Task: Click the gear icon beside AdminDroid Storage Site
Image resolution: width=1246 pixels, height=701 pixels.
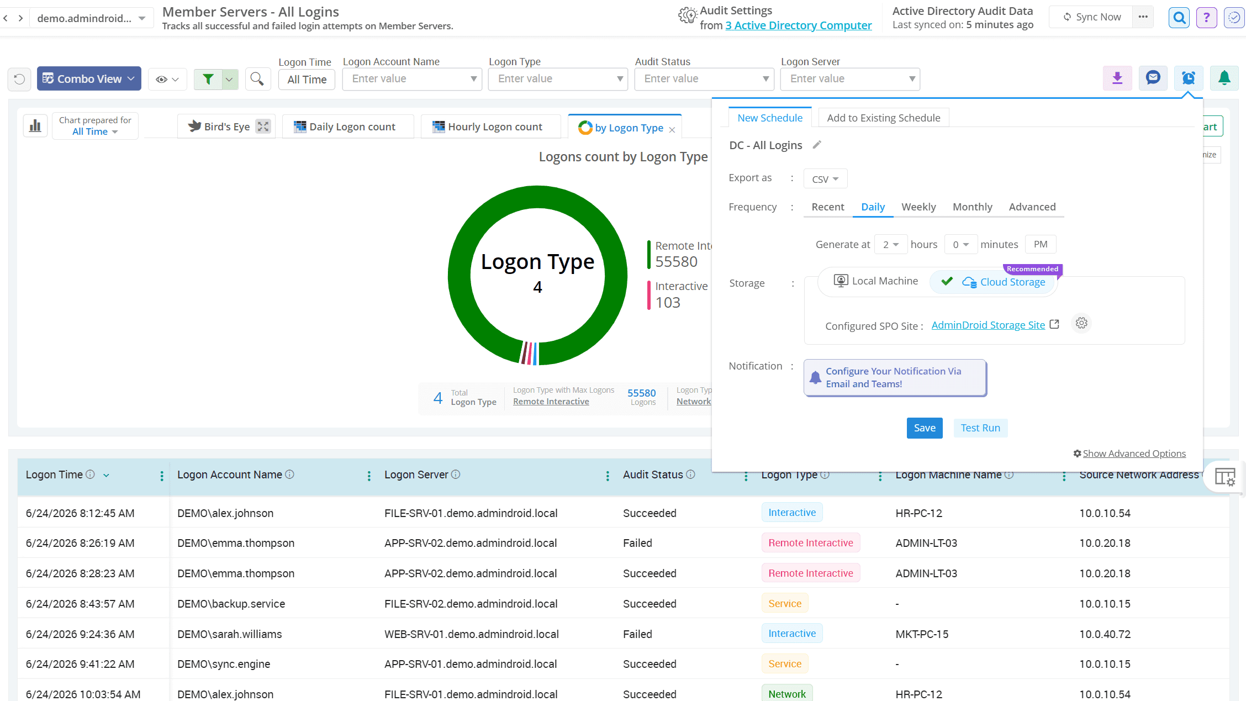Action: 1081,323
